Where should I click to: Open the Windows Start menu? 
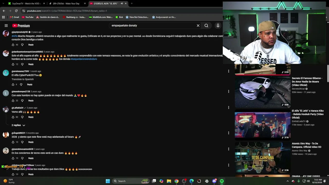tap(108, 181)
